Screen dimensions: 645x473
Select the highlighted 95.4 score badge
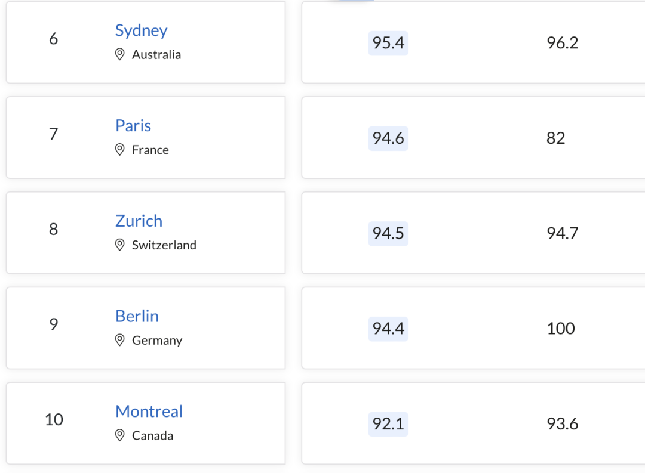coord(388,43)
